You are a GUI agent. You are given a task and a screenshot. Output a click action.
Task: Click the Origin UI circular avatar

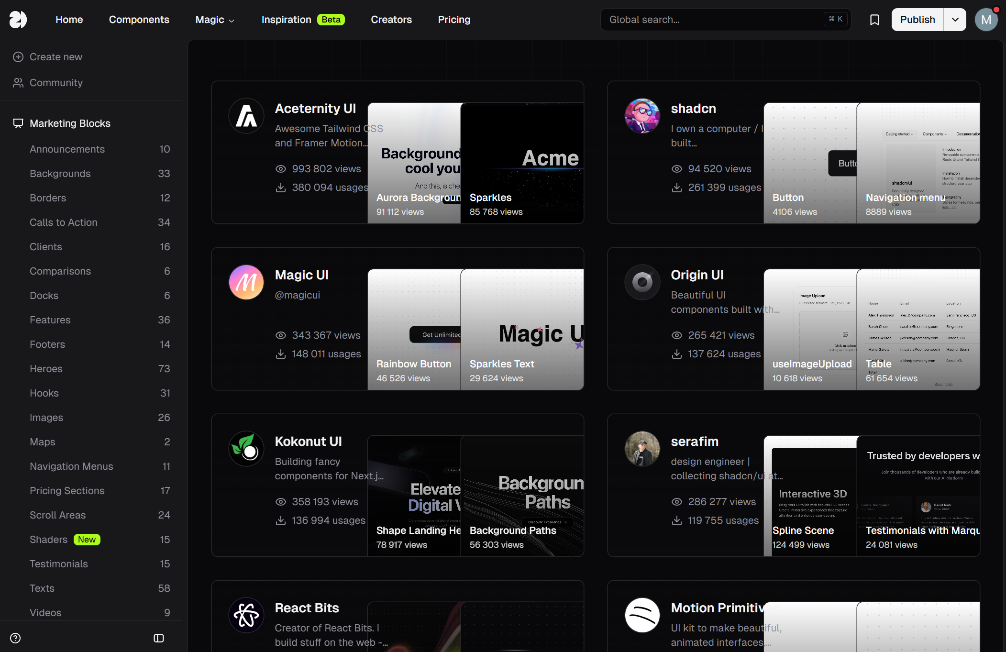(642, 282)
